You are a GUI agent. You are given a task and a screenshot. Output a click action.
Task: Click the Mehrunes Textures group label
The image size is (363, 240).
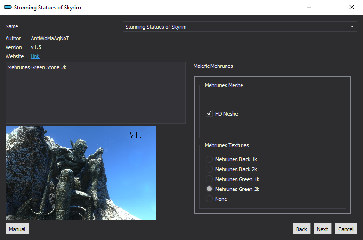[226, 145]
